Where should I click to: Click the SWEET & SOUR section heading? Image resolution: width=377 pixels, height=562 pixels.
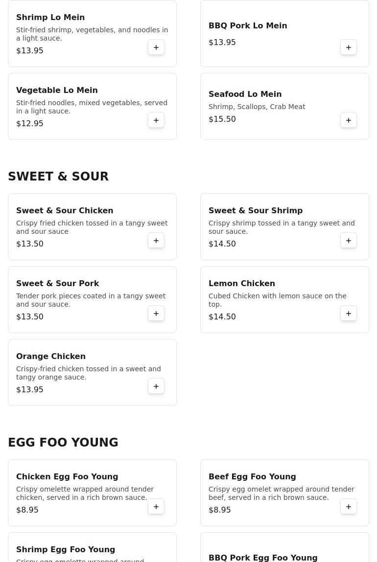click(58, 177)
